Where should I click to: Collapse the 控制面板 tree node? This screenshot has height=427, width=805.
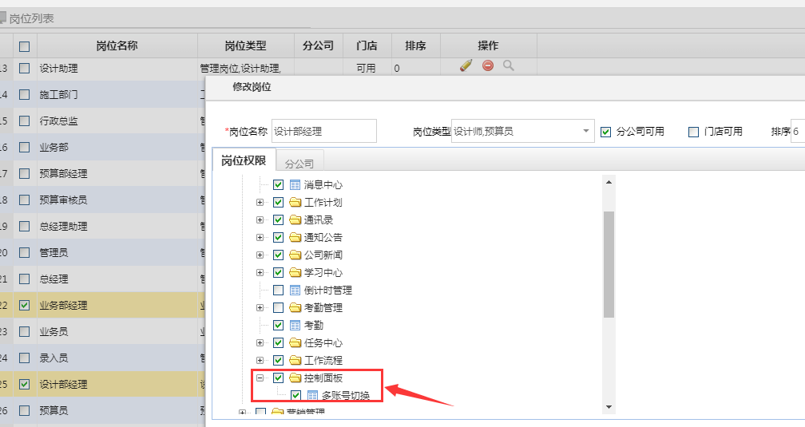point(260,378)
